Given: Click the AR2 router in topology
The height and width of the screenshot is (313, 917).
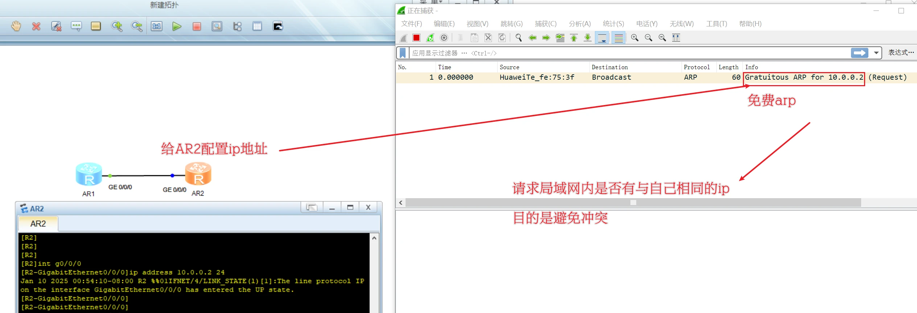Looking at the screenshot, I should 198,174.
